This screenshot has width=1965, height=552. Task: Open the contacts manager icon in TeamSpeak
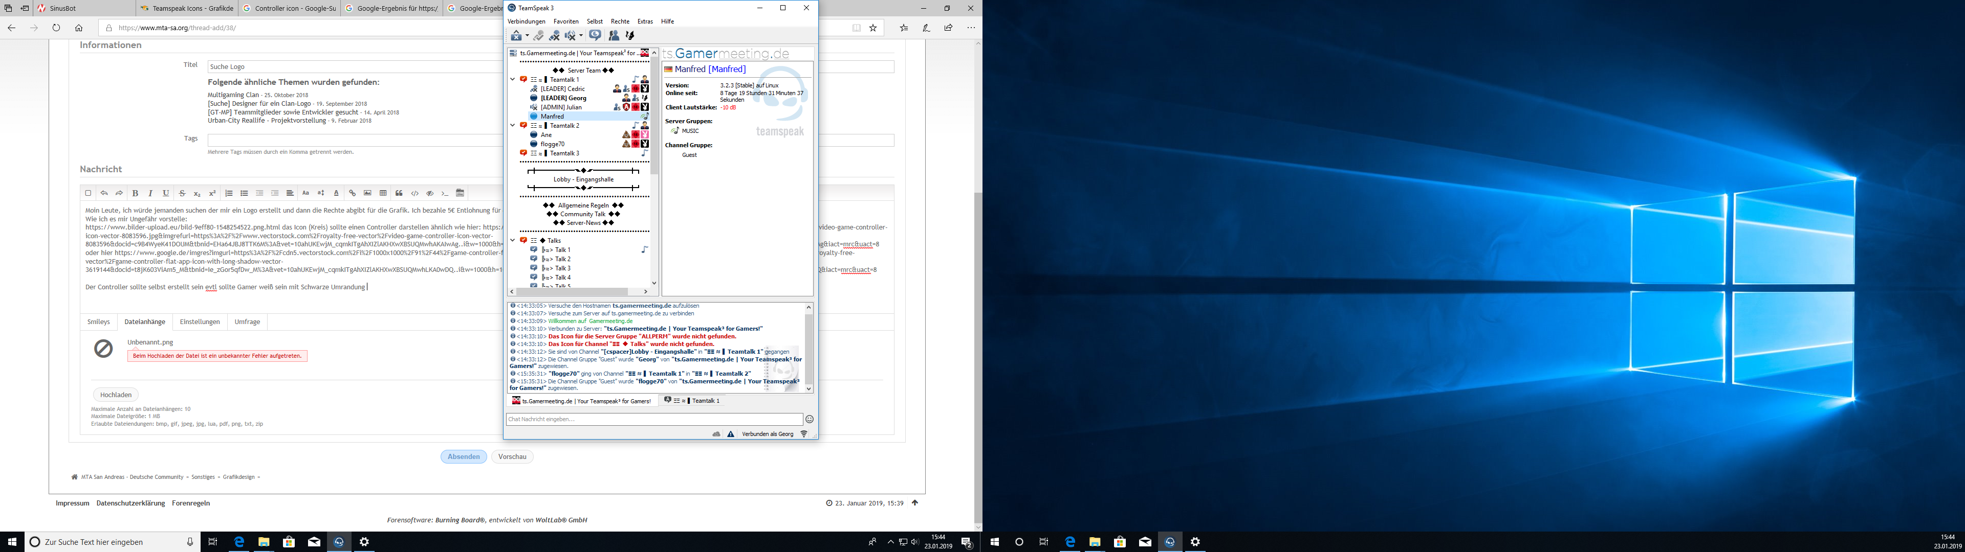pyautogui.click(x=614, y=35)
